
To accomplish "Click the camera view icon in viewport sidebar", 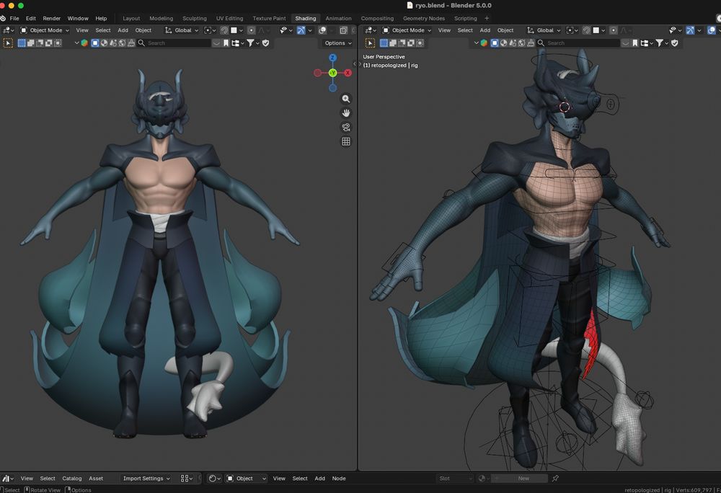I will tap(346, 127).
